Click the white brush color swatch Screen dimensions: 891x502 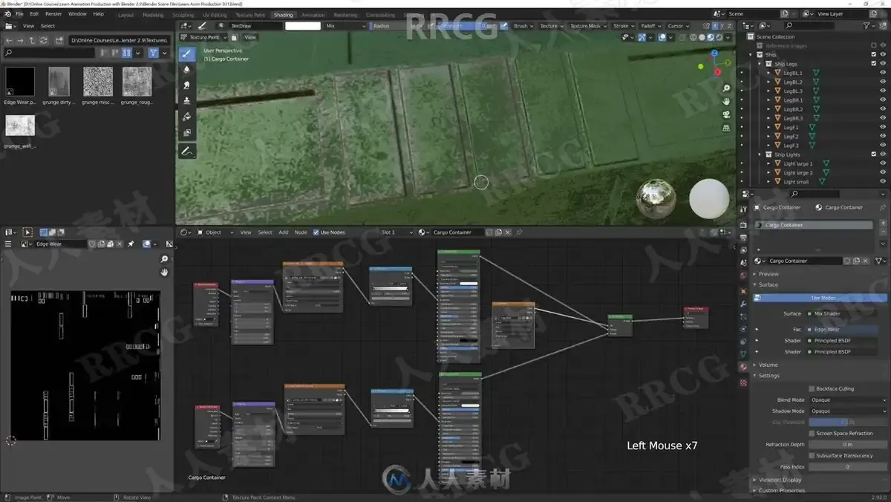coord(303,26)
